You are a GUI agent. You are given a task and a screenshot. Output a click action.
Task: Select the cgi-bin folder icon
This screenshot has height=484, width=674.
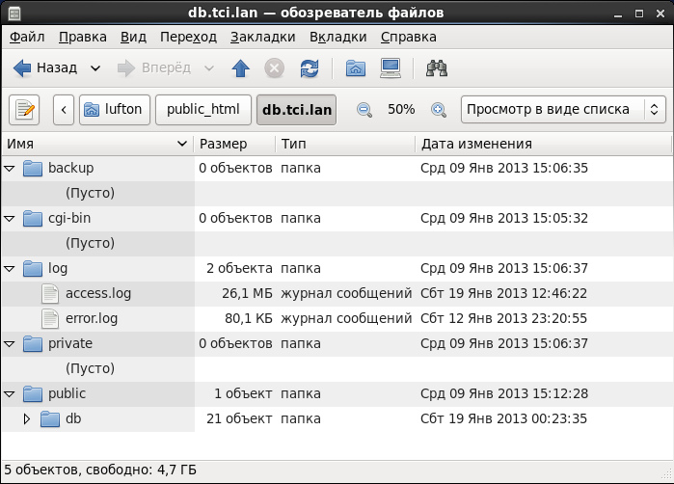tap(33, 218)
